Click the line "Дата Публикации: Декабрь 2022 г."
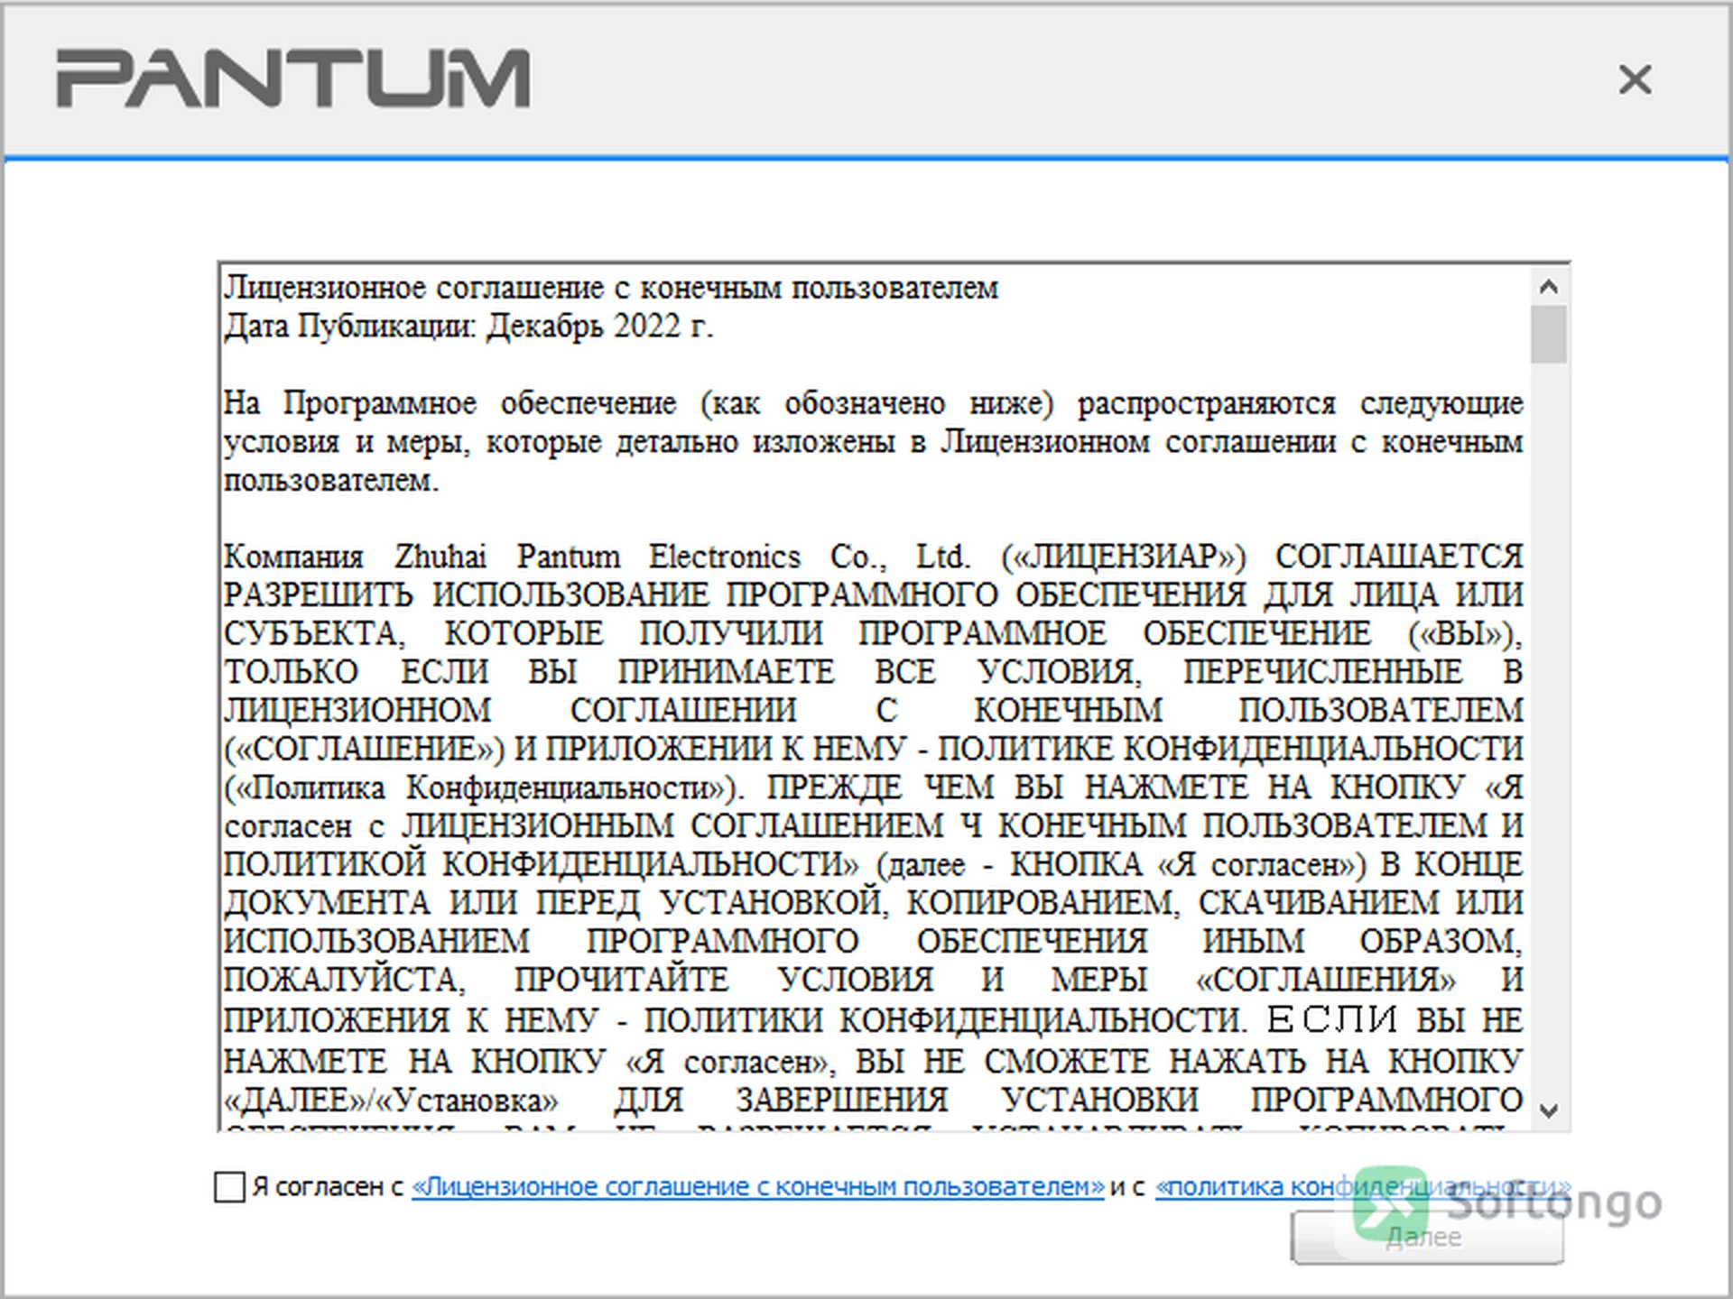The height and width of the screenshot is (1299, 1733). (468, 327)
